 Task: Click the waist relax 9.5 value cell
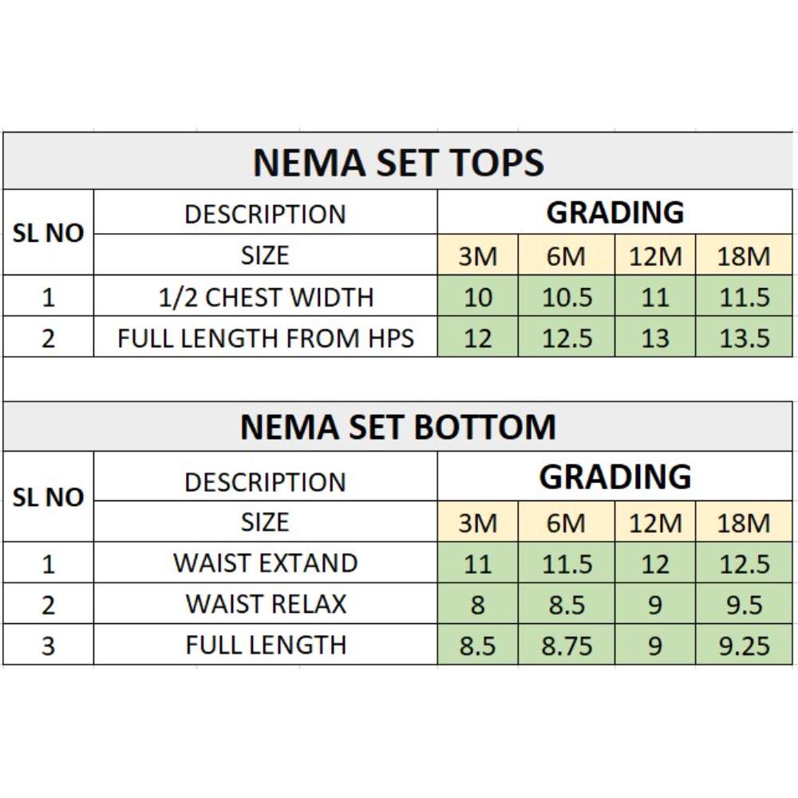click(x=744, y=604)
